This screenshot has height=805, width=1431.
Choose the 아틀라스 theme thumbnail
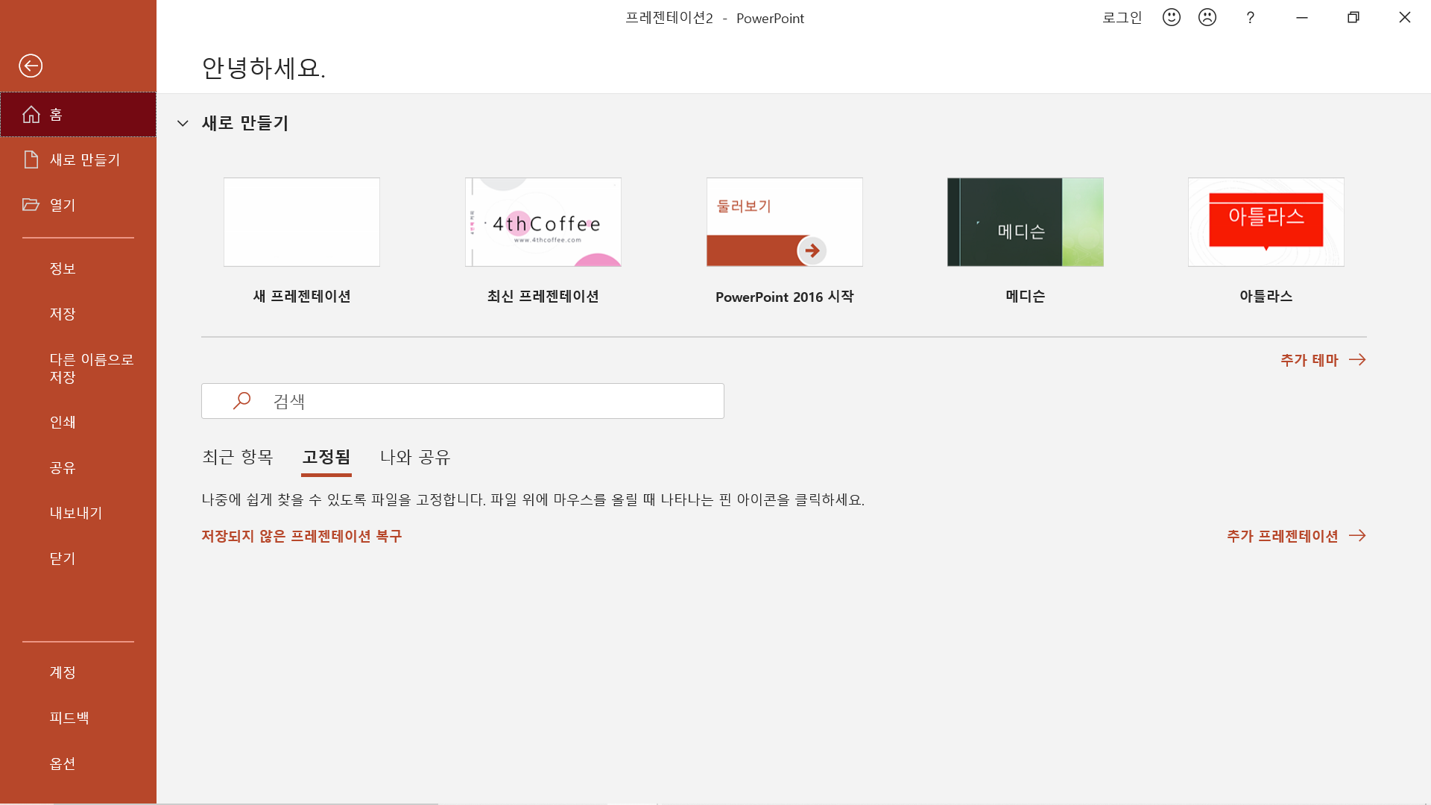pyautogui.click(x=1266, y=222)
